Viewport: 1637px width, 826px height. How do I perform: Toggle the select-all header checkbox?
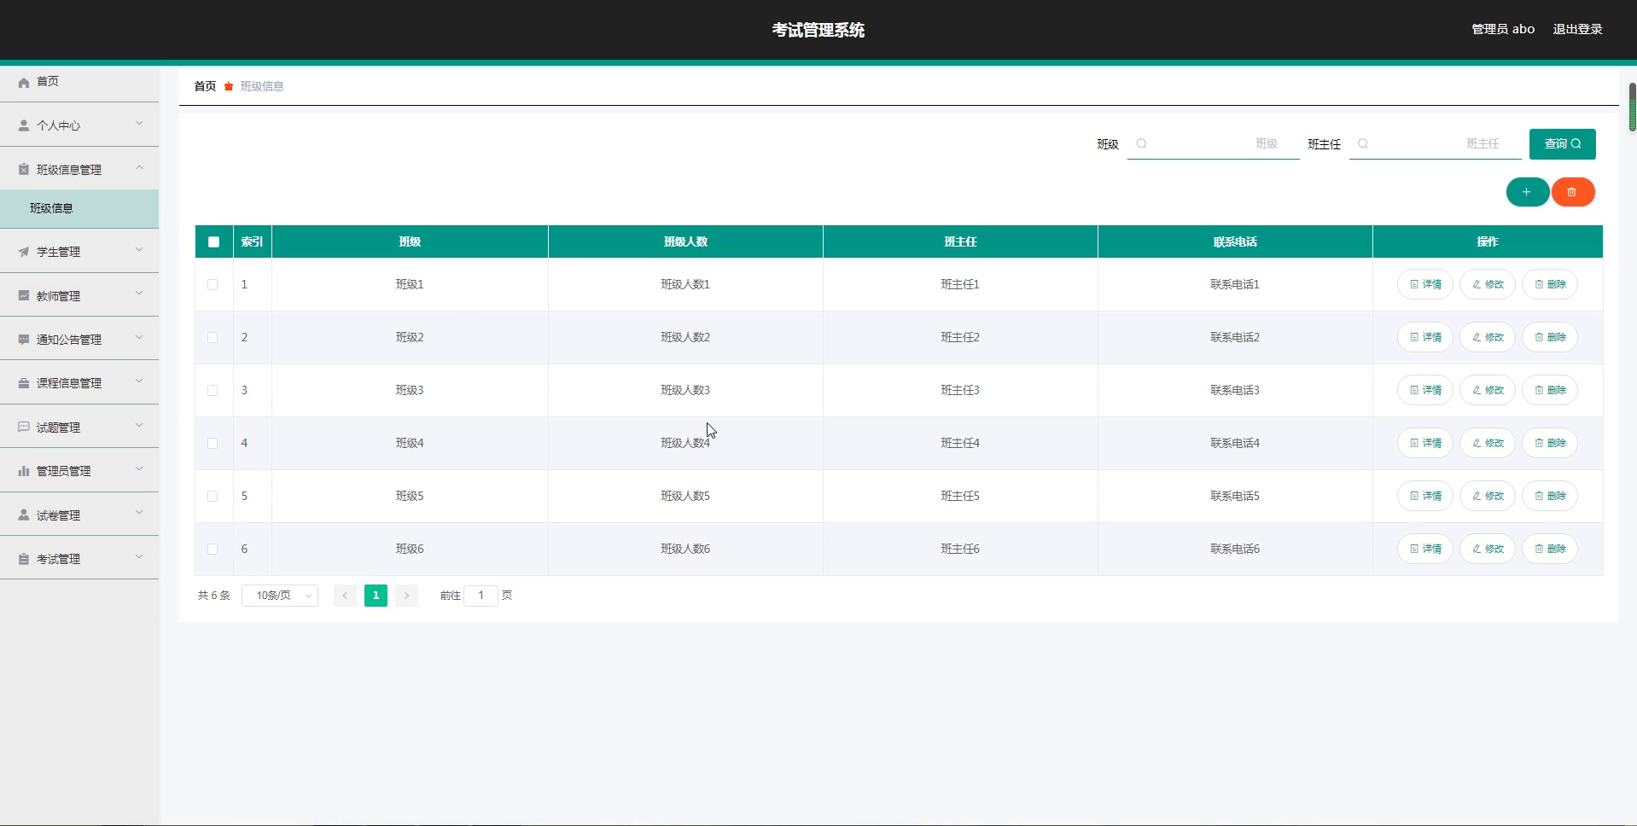click(214, 241)
